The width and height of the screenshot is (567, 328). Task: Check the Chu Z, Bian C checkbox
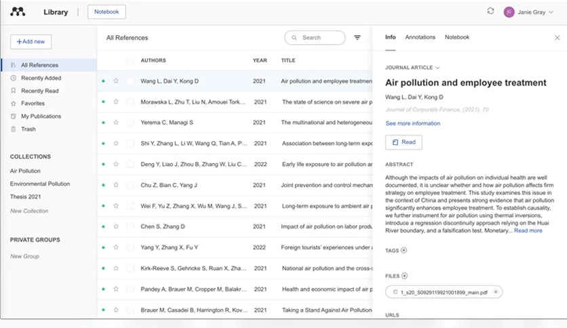tap(130, 185)
